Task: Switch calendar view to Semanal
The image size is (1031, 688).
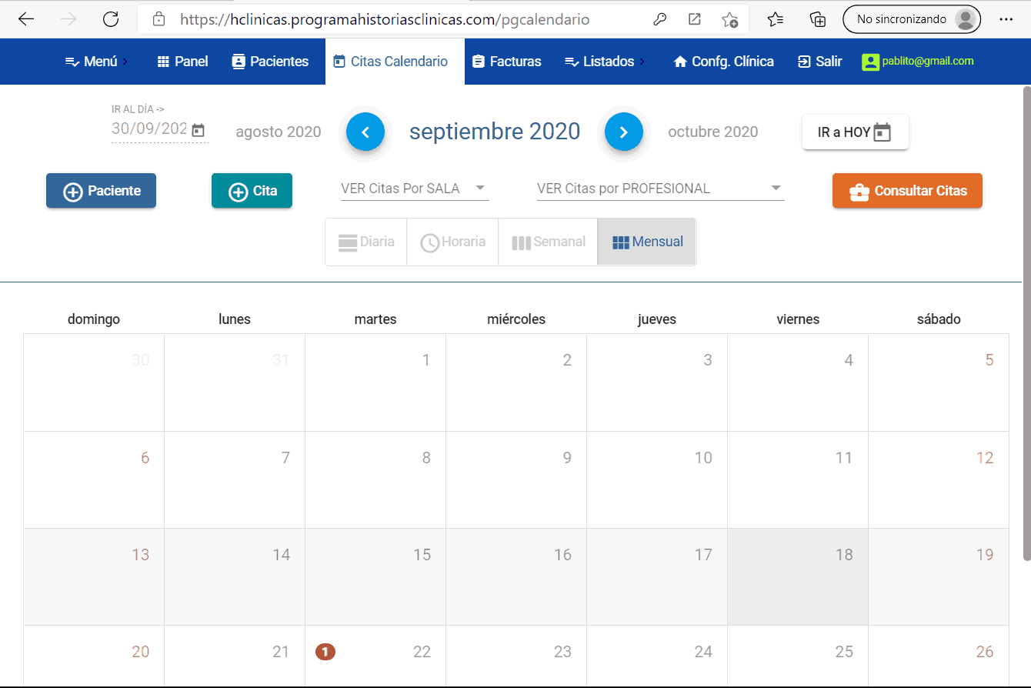Action: 548,241
